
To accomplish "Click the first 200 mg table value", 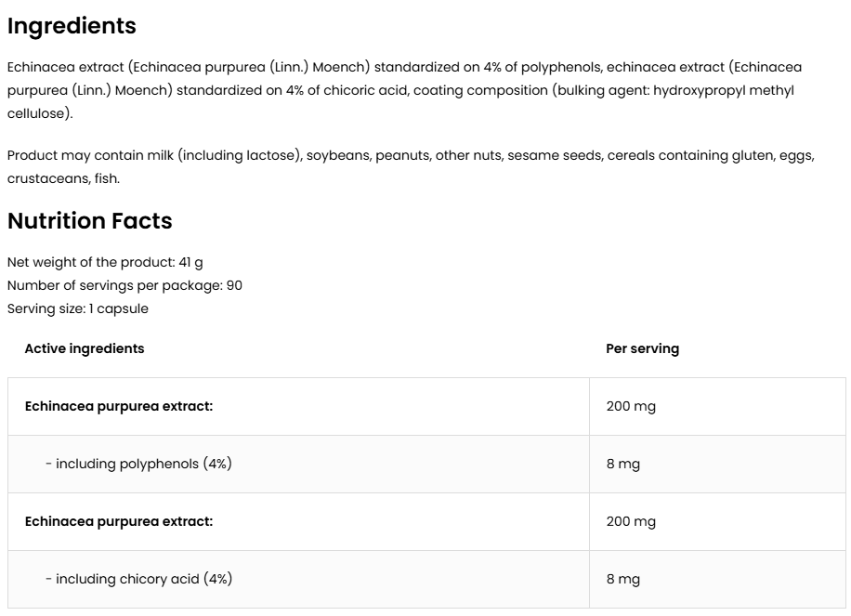I will 631,406.
